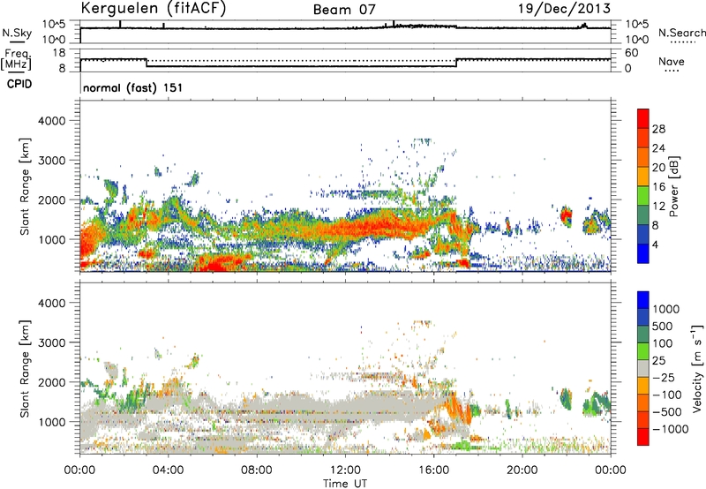Viewport: 706px width, 489px height.
Task: Click the 'Slant Range [km]' label of the velocity panel
Action: [25, 369]
